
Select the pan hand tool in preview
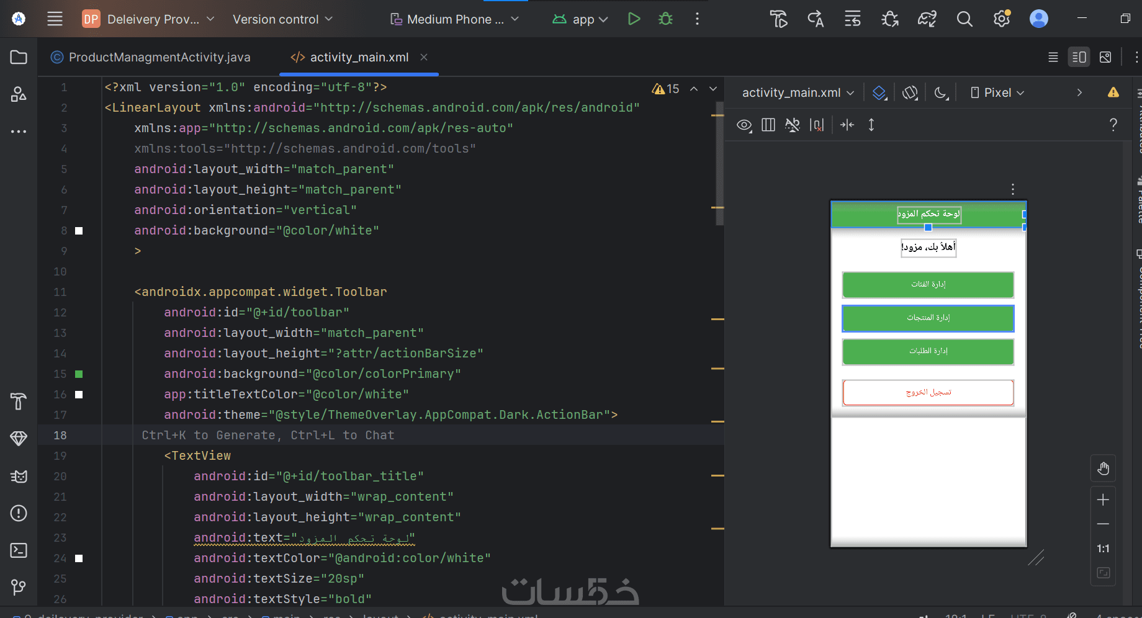(x=1103, y=468)
